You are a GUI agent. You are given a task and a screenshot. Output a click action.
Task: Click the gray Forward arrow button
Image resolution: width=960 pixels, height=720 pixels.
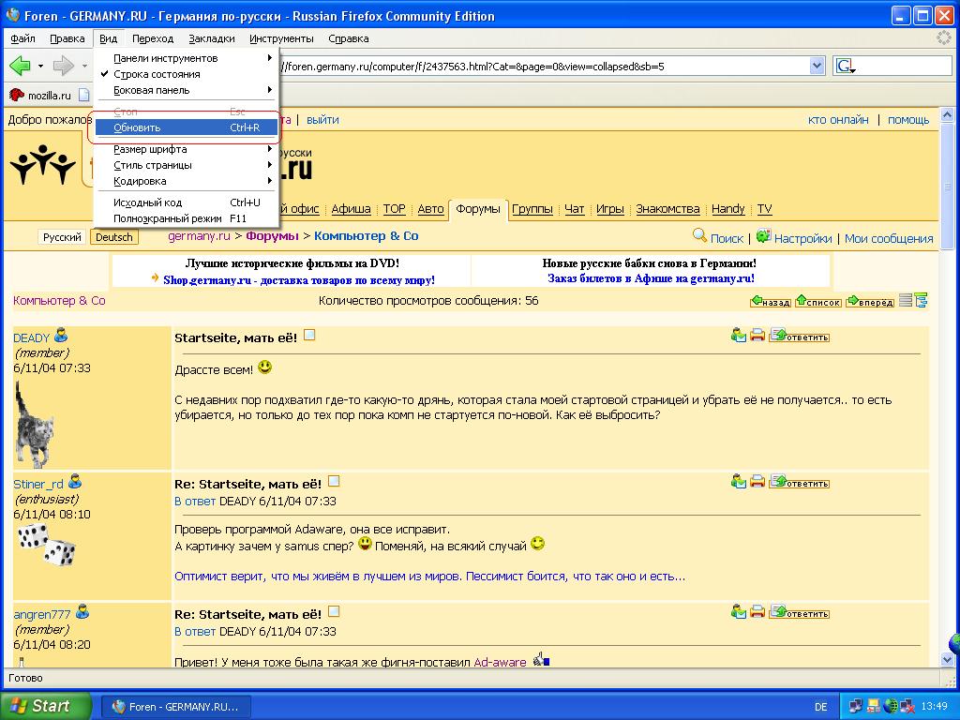pos(63,67)
